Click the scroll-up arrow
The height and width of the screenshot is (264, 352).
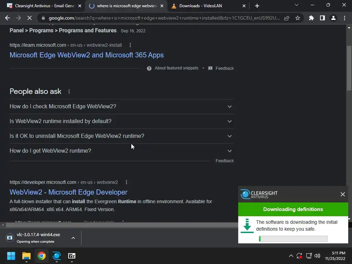coord(349,27)
